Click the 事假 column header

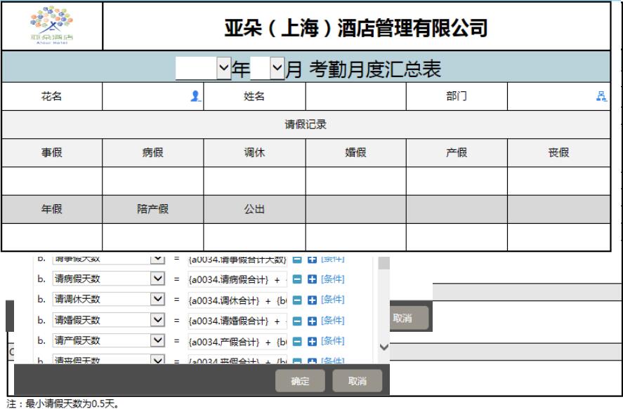tap(52, 153)
